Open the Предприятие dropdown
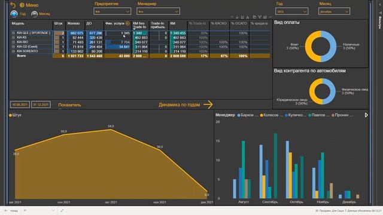Image resolution: width=383 pixels, height=215 pixels. 112,11
